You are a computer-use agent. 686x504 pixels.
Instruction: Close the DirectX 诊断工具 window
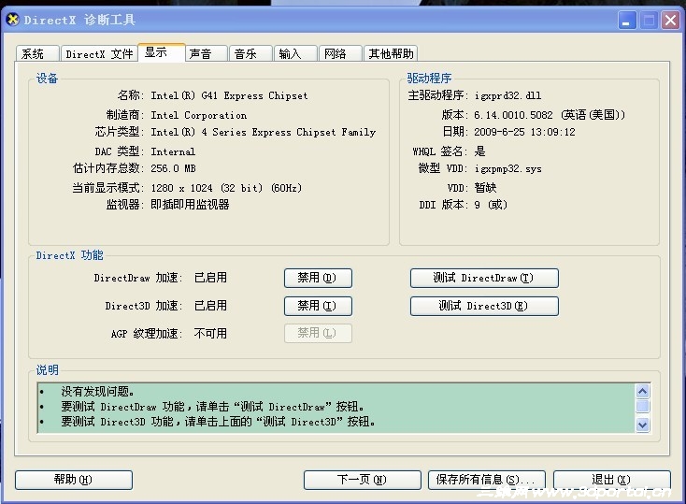coord(670,21)
